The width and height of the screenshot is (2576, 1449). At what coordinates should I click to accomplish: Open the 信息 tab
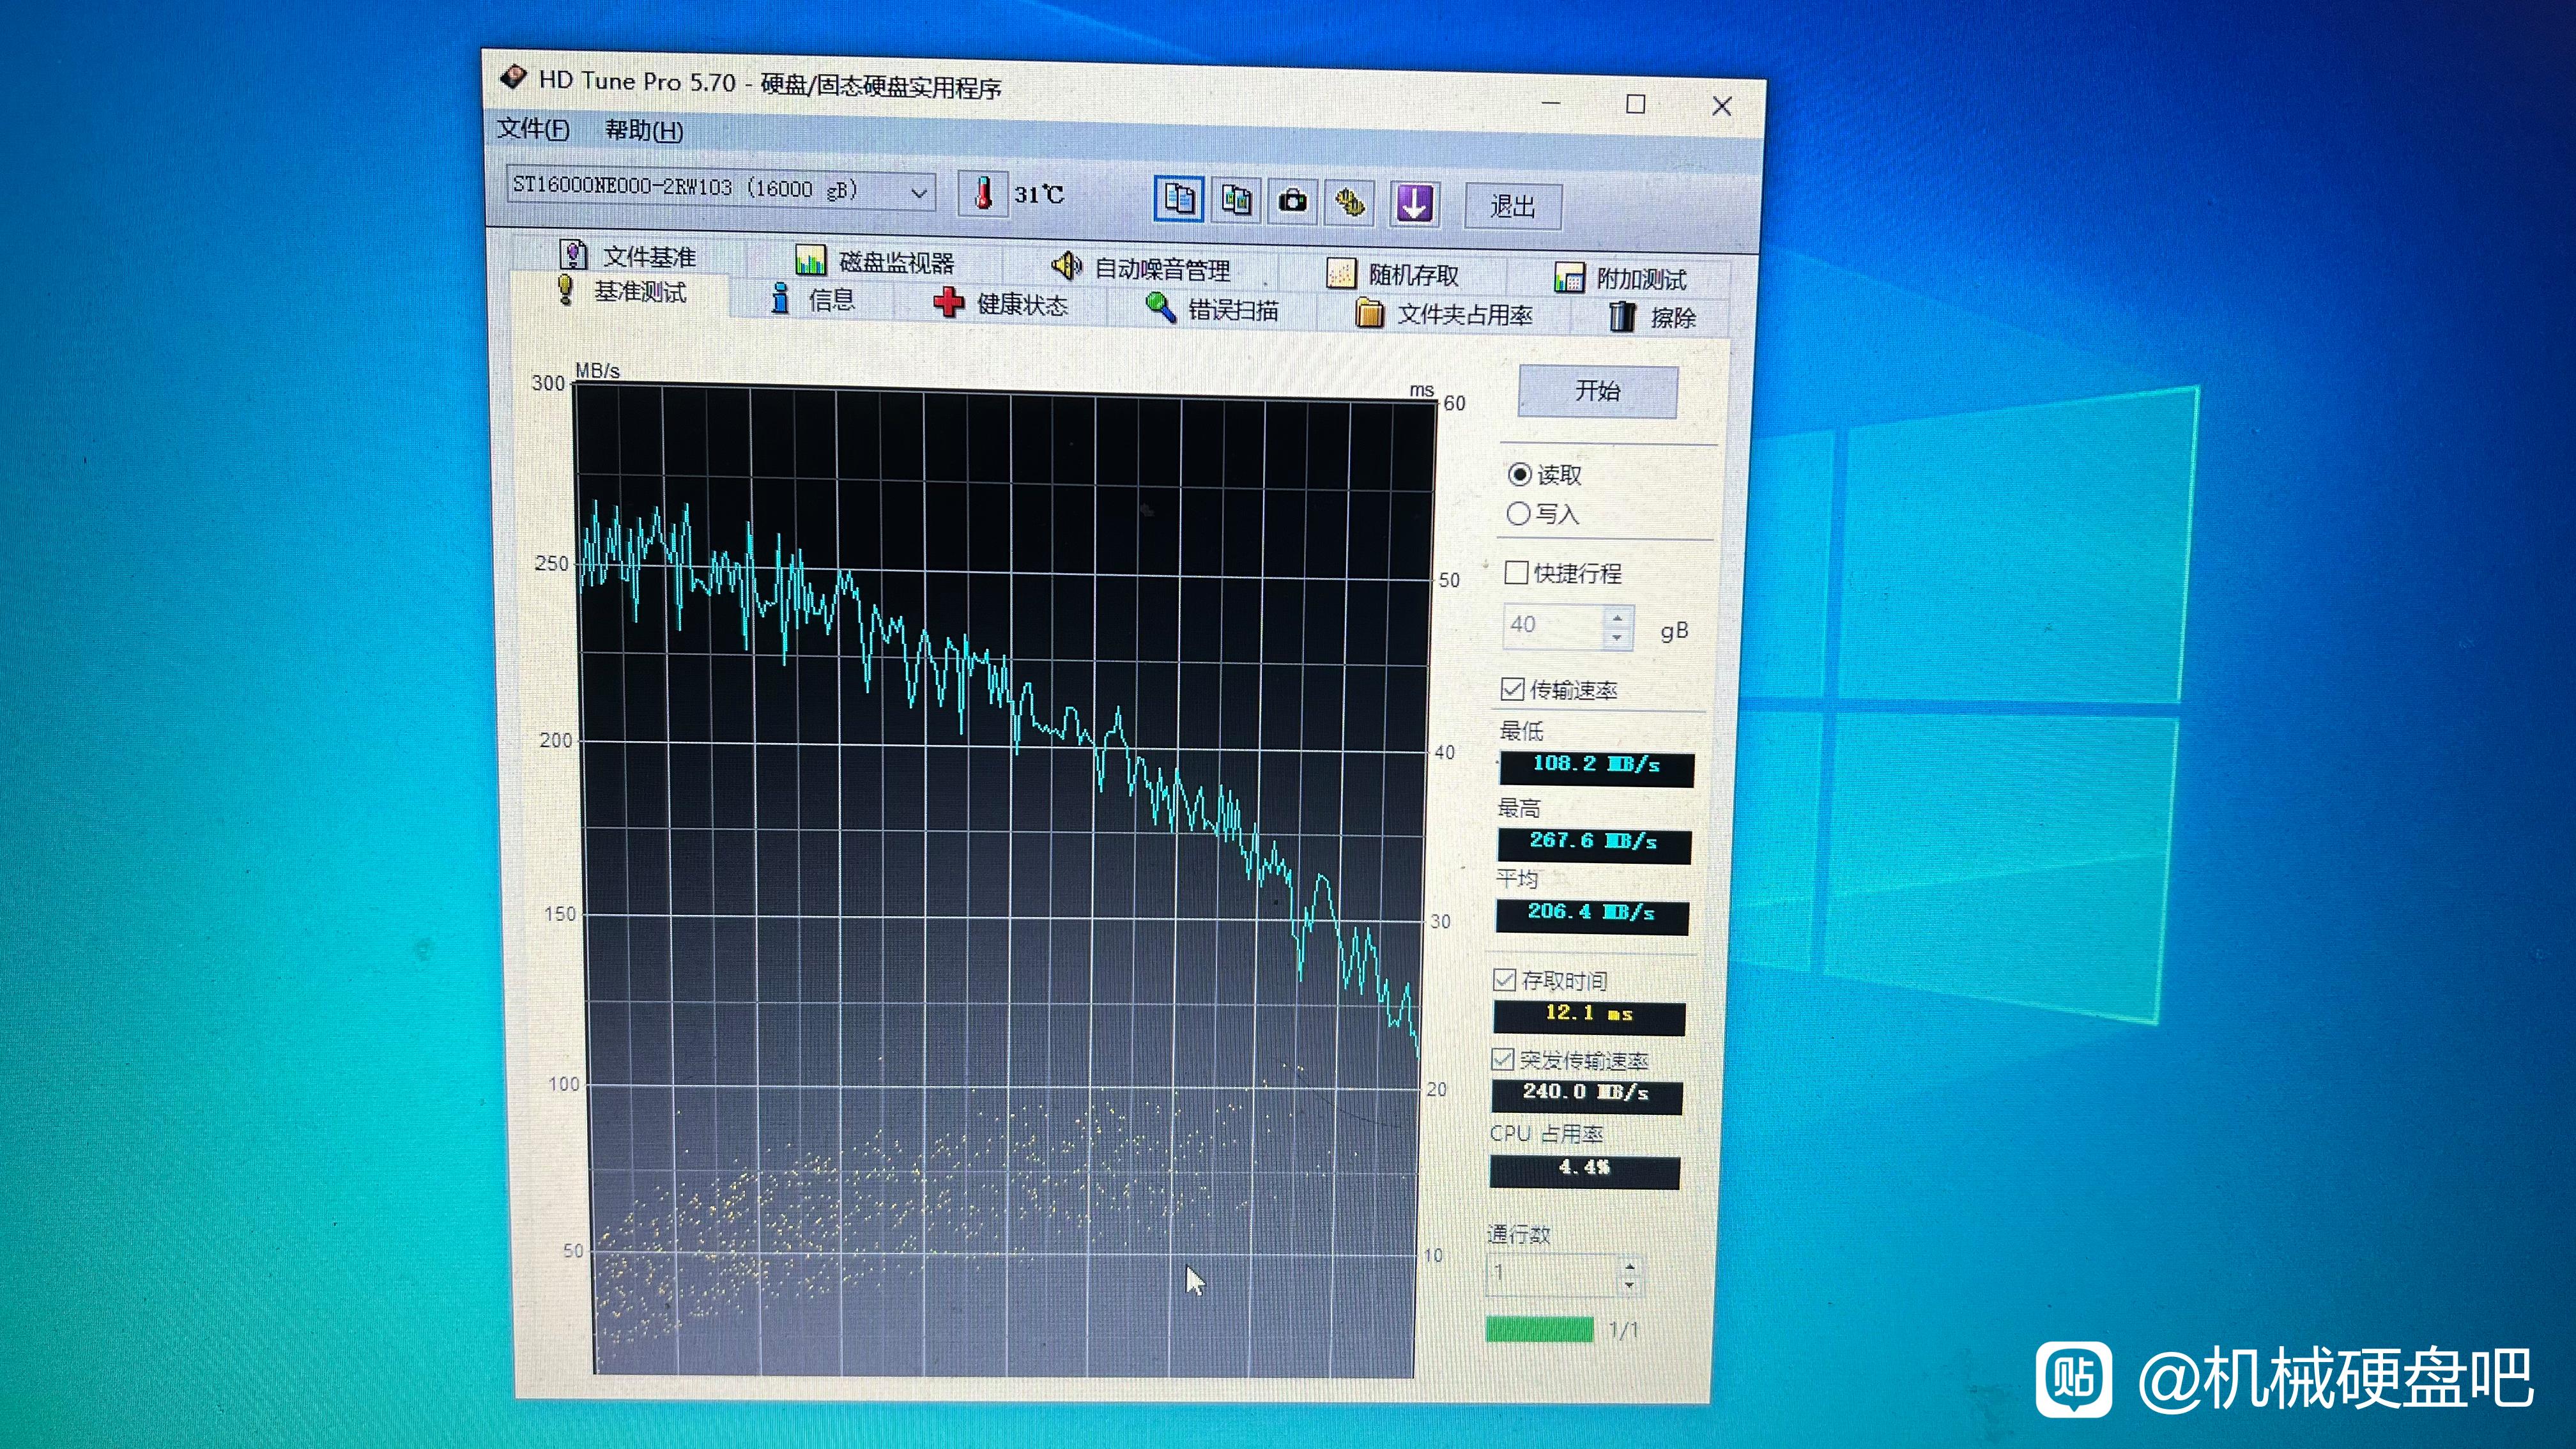(x=813, y=299)
